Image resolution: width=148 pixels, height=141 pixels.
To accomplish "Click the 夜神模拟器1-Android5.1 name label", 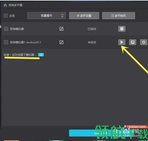I will click(25, 42).
